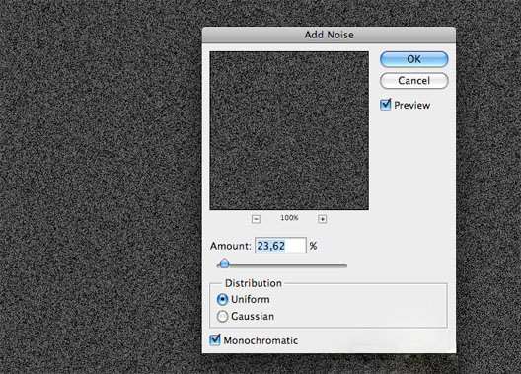521x374 pixels.
Task: Click the preview zoom out minus icon
Action: point(256,219)
